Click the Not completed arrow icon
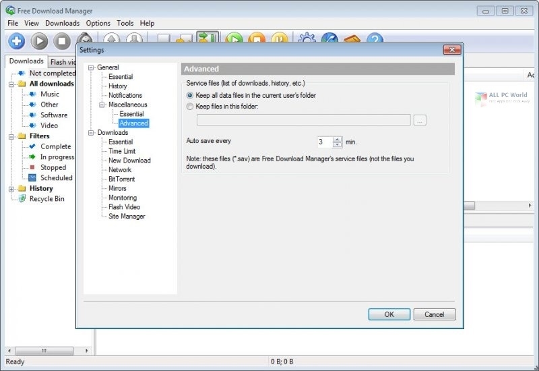The width and height of the screenshot is (539, 371). tap(22, 73)
